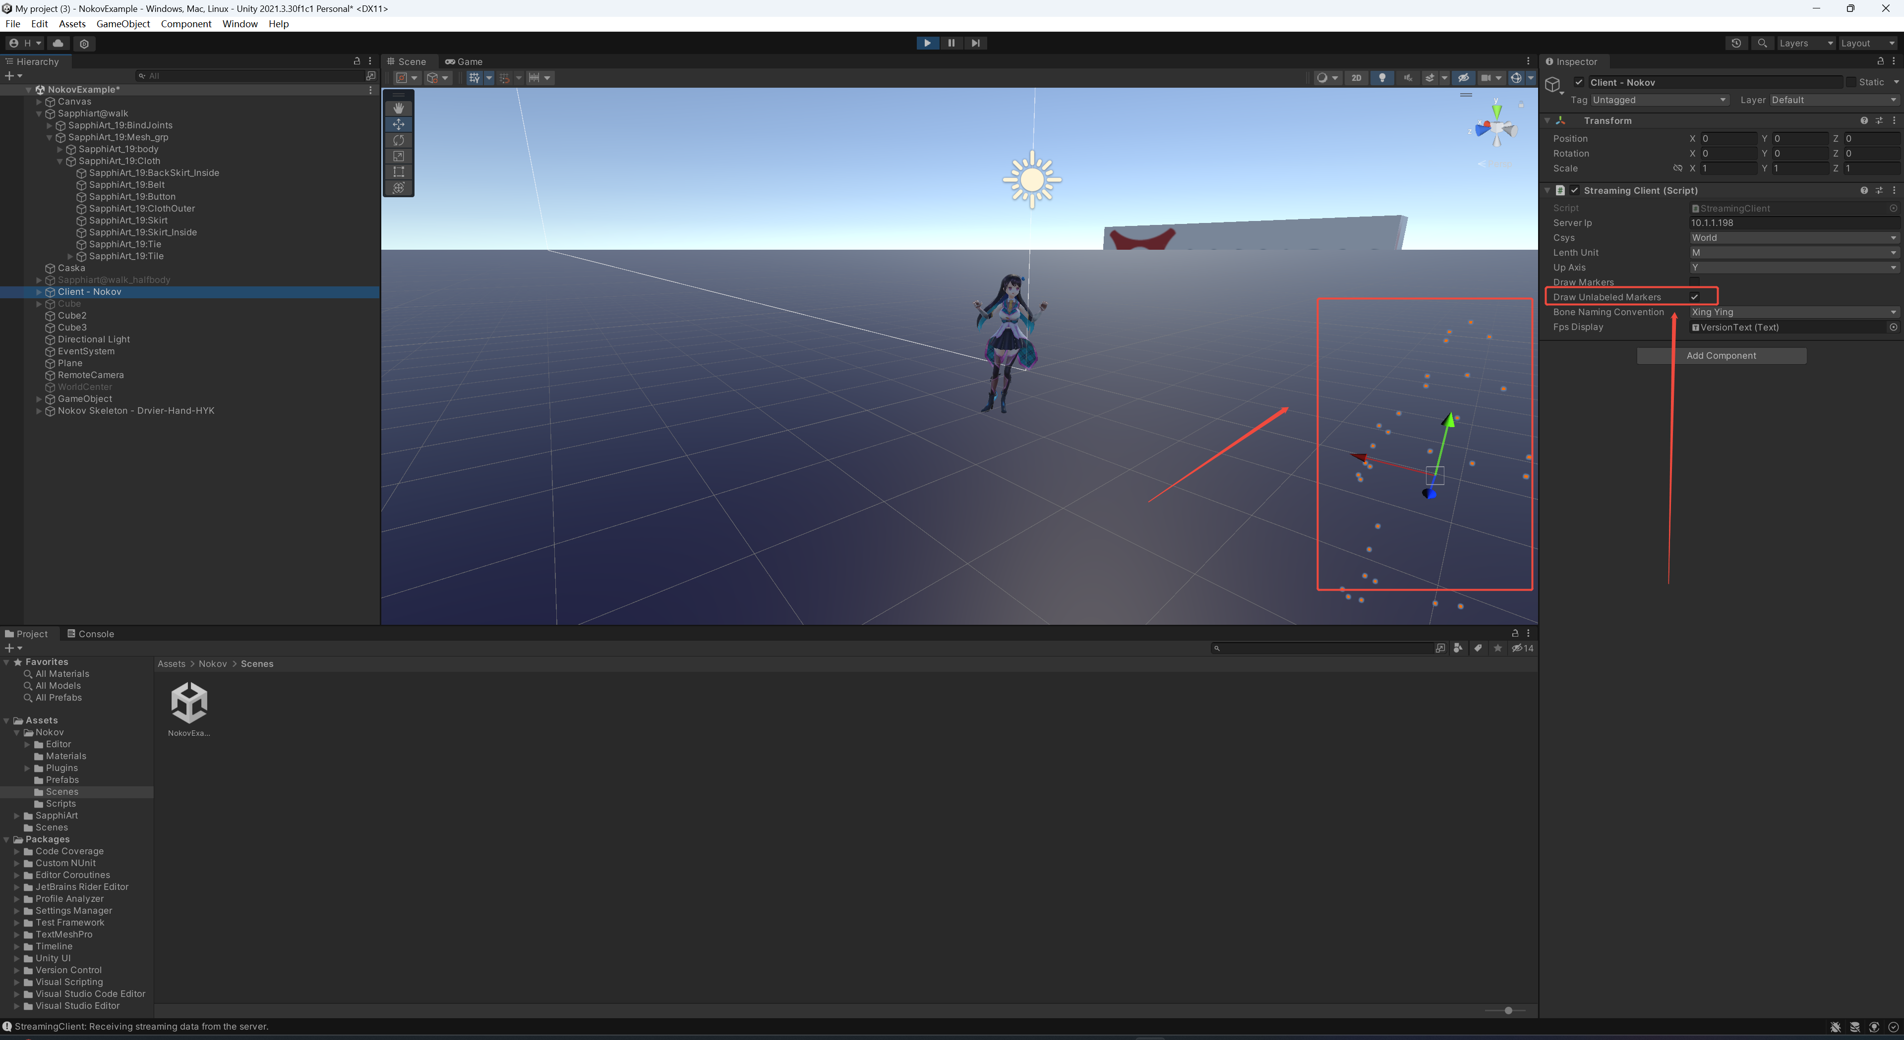The width and height of the screenshot is (1904, 1040).
Task: Toggle the Static checkbox
Action: point(1851,82)
